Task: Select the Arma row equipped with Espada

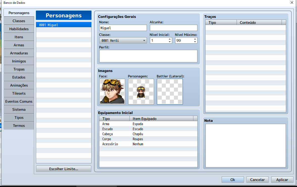Action: pos(148,124)
